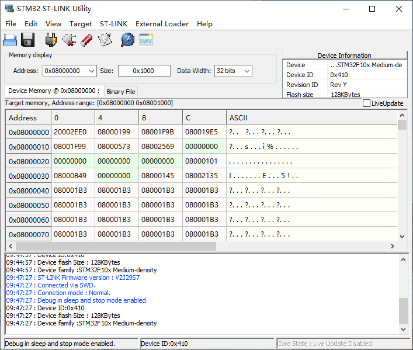Click the ASCII column header

[x=311, y=117]
